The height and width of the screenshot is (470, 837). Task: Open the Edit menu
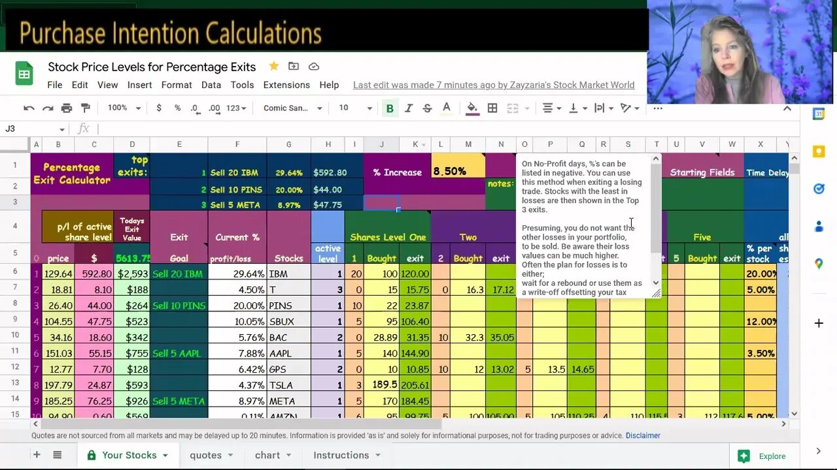80,85
